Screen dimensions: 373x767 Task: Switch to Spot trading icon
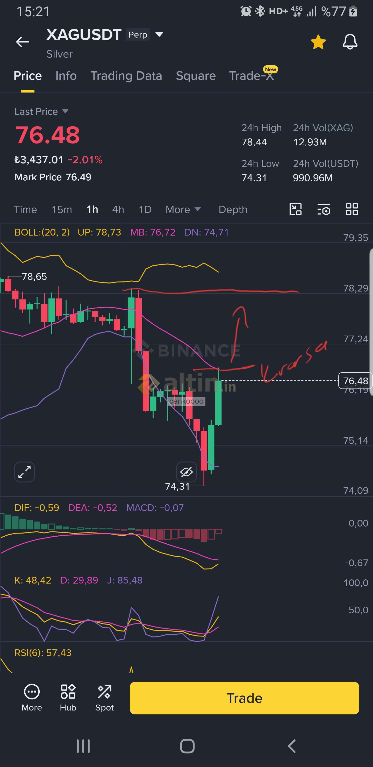point(104,698)
